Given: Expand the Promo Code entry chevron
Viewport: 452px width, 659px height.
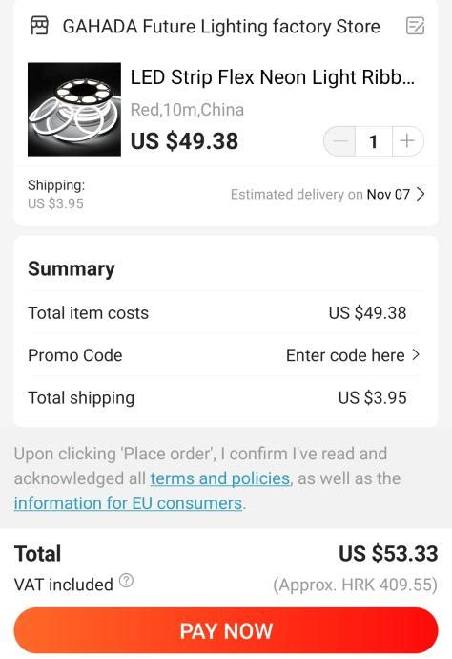Looking at the screenshot, I should click(416, 355).
